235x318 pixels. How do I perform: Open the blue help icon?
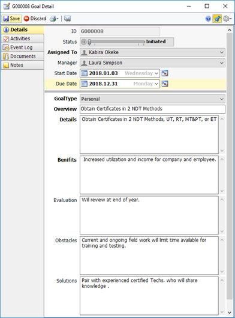tap(208, 19)
